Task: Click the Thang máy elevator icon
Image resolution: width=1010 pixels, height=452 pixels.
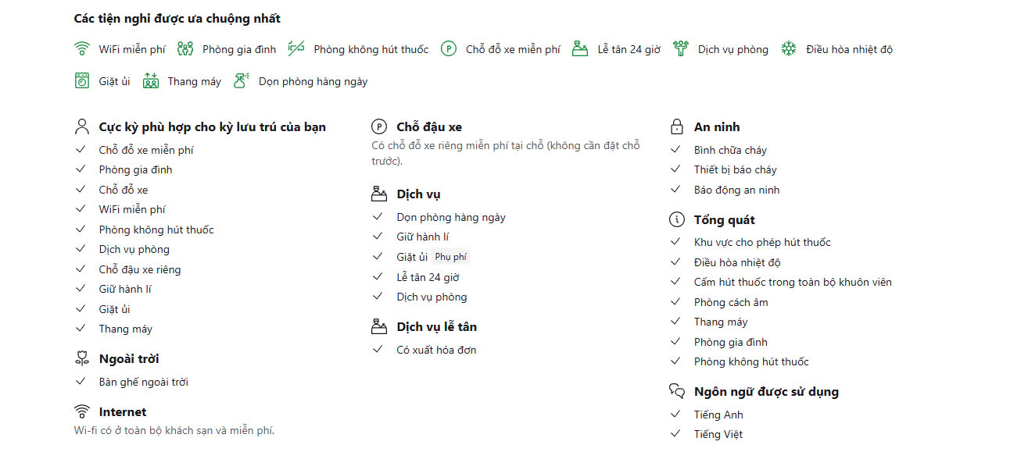Action: 151,80
